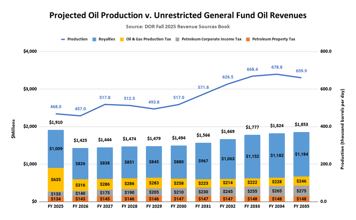Select FY 2025 royalties bar segment labeled $1,009
This screenshot has width=356, height=220.
56,149
